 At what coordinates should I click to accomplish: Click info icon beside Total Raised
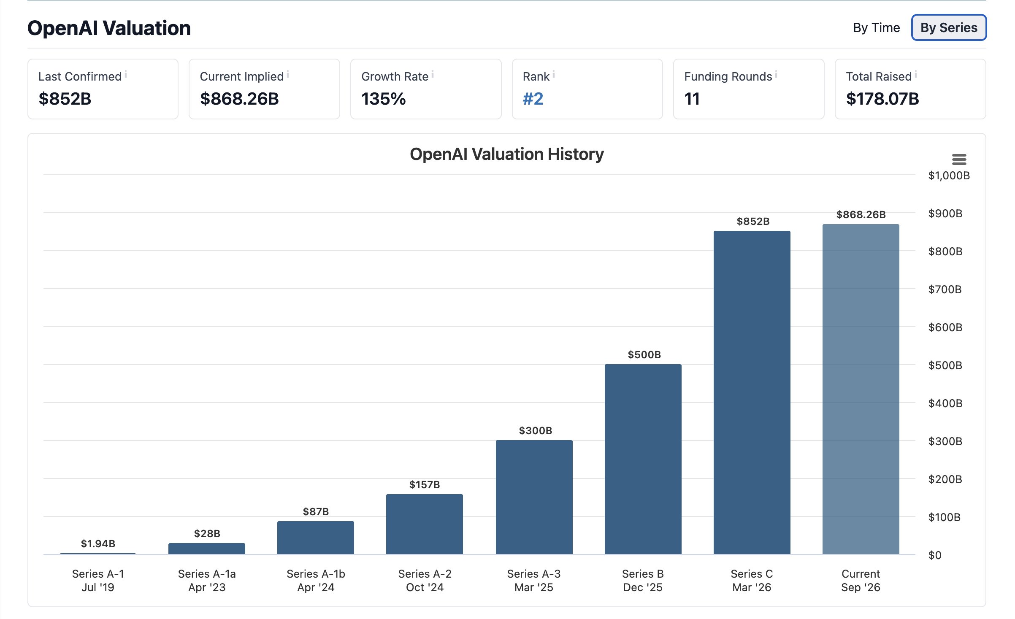click(x=916, y=74)
